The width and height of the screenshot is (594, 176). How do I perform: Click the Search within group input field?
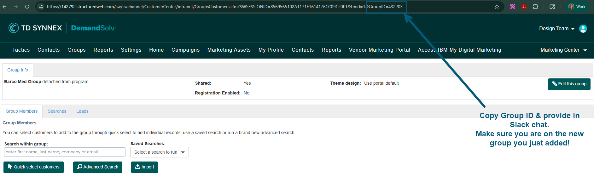[65, 152]
